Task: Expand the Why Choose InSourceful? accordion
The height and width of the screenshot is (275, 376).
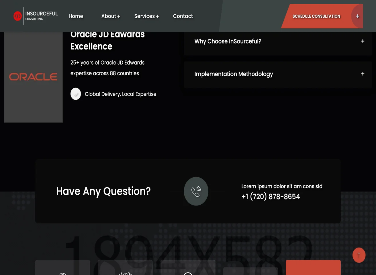Action: [228, 41]
